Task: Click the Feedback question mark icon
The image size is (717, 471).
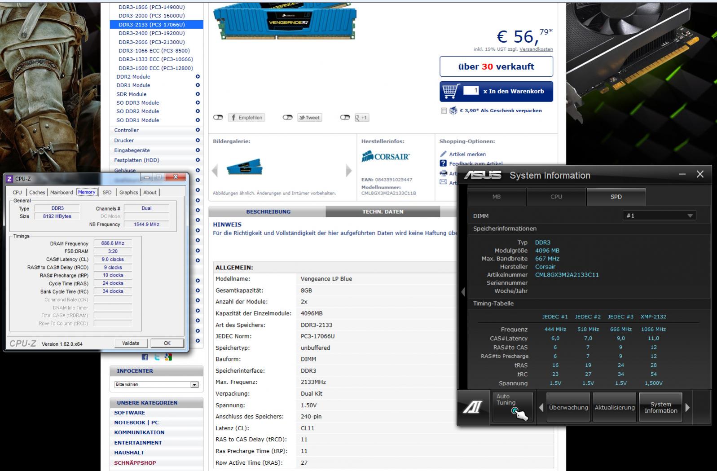Action: pos(443,163)
